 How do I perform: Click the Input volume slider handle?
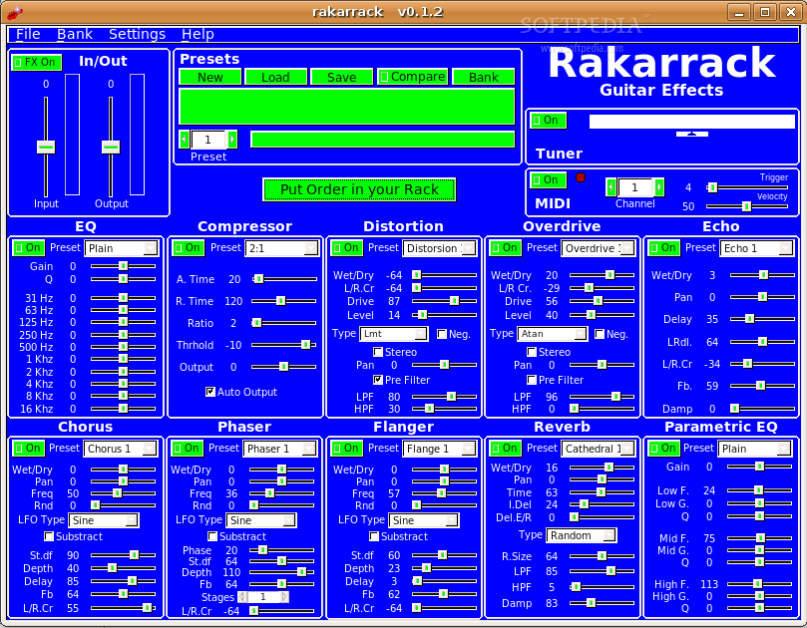click(x=46, y=147)
